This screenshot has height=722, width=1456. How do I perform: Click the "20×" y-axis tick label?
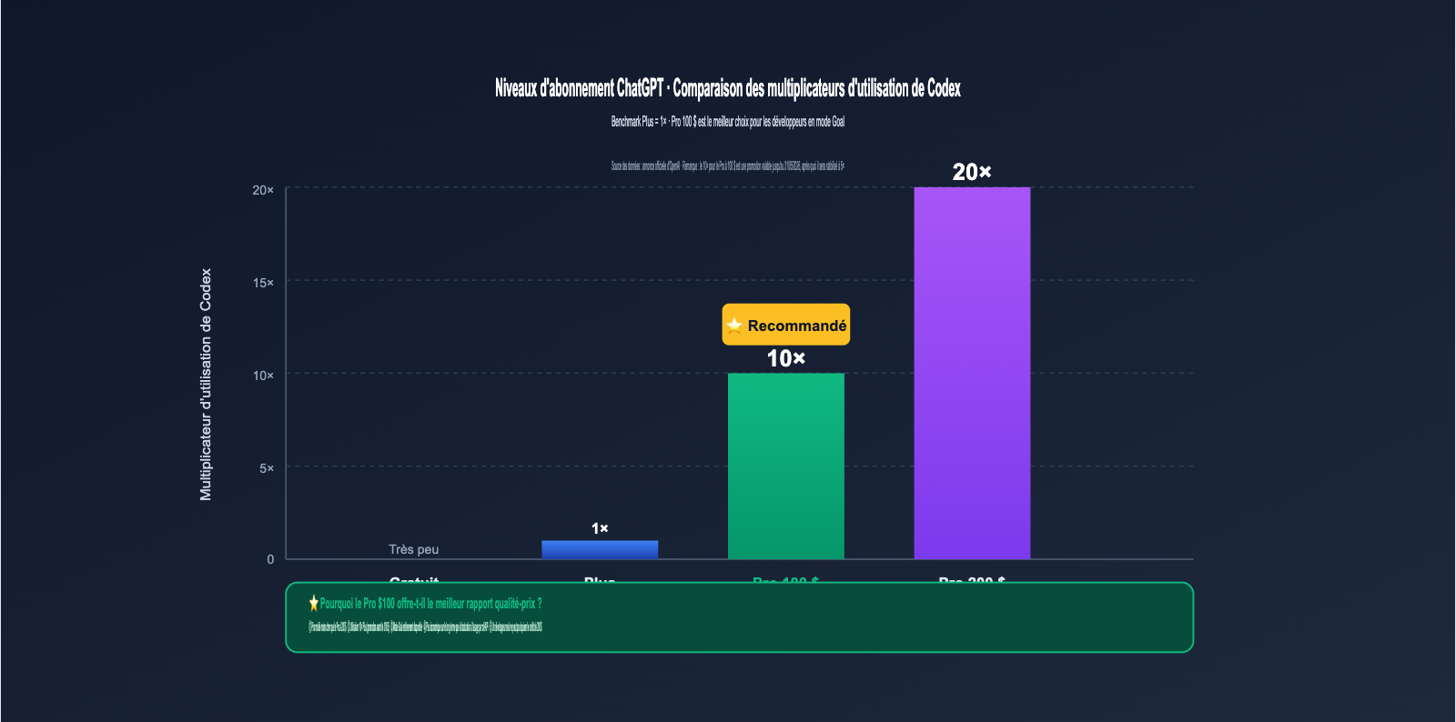(x=263, y=190)
